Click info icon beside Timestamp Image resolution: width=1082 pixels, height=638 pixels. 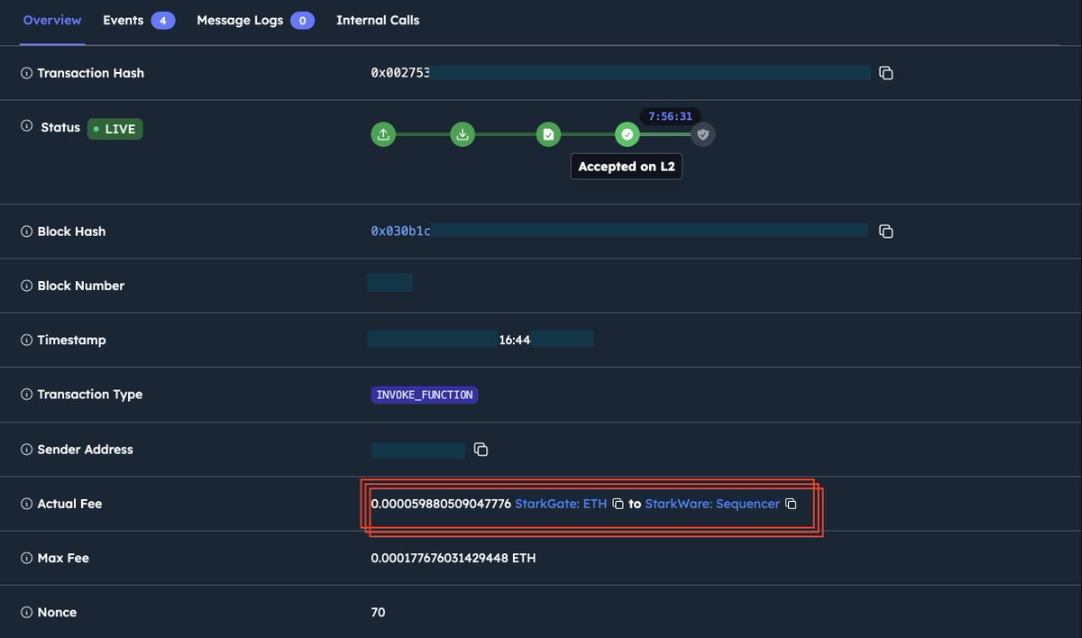tap(26, 341)
